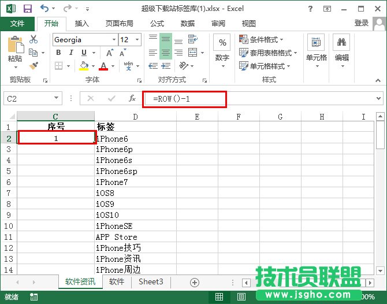Toggle Bold formatting
Viewport: 387px width, 304px height.
click(58, 53)
